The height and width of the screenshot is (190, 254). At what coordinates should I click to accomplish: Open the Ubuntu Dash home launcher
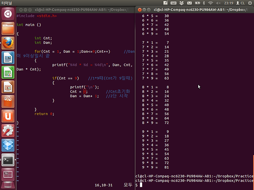point(8,14)
